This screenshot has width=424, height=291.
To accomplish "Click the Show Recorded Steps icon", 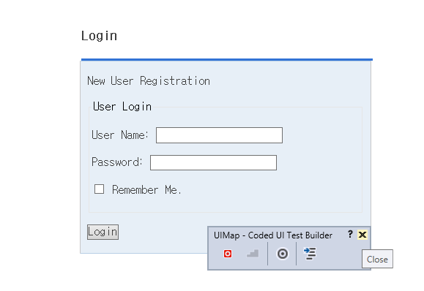I will pos(253,254).
